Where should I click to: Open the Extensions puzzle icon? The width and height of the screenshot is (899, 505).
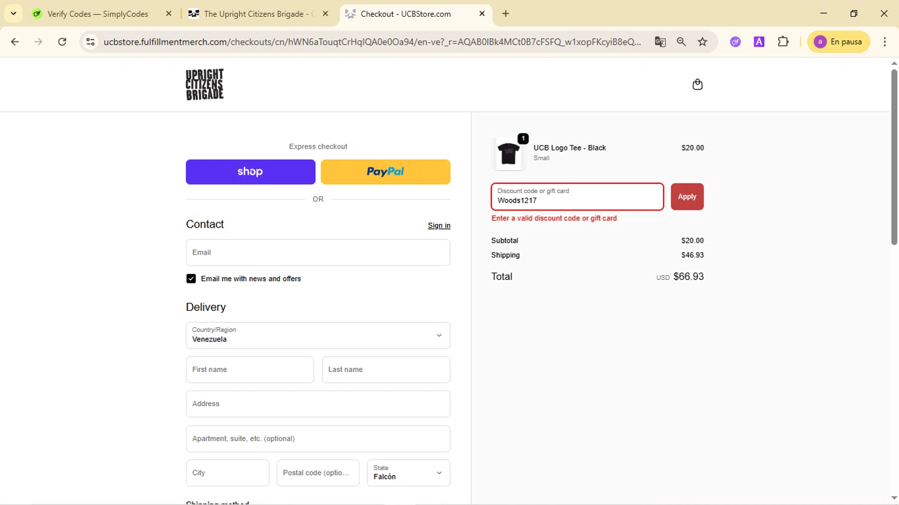coord(783,42)
